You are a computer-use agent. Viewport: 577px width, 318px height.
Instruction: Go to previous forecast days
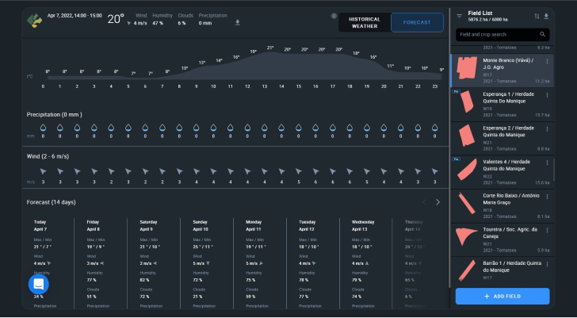point(424,202)
